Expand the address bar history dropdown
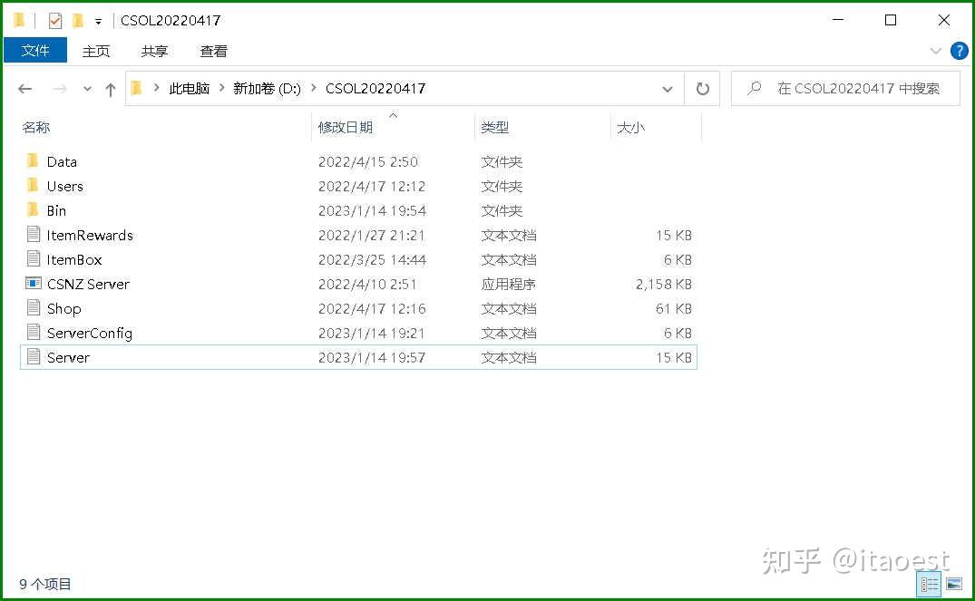Image resolution: width=975 pixels, height=601 pixels. pyautogui.click(x=668, y=89)
